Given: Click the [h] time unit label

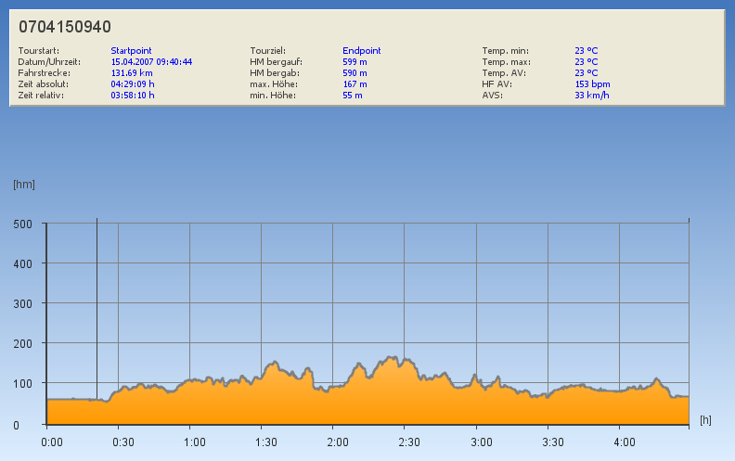Looking at the screenshot, I should (705, 420).
